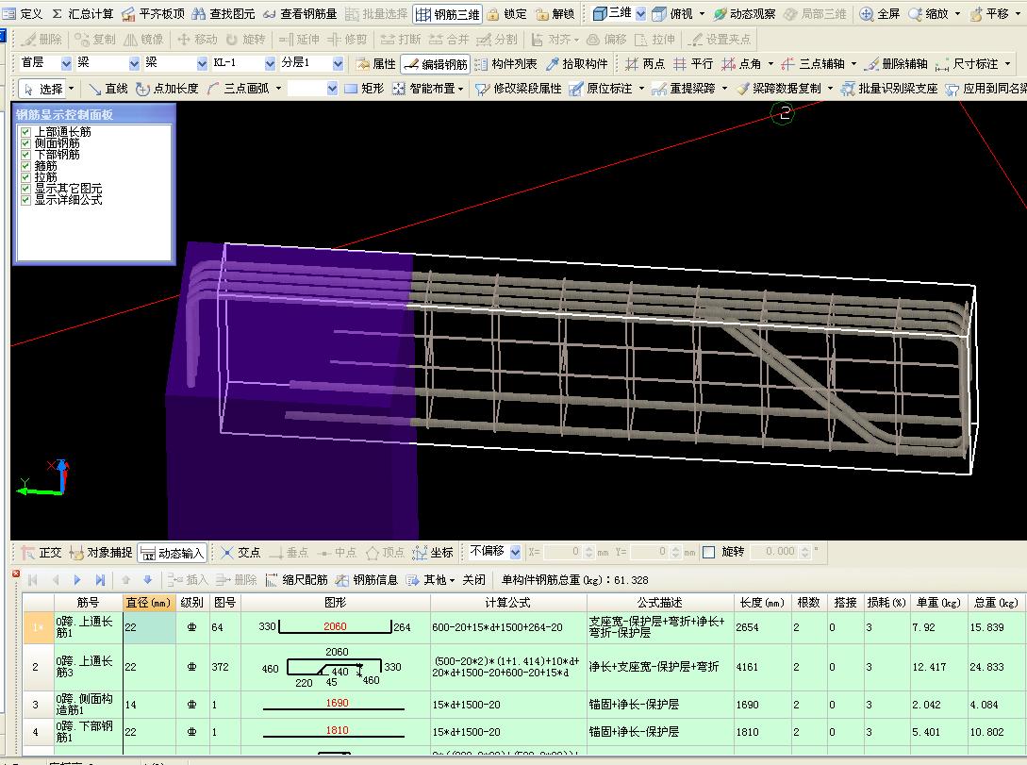Click the 拾取构件 pick component icon

click(577, 63)
